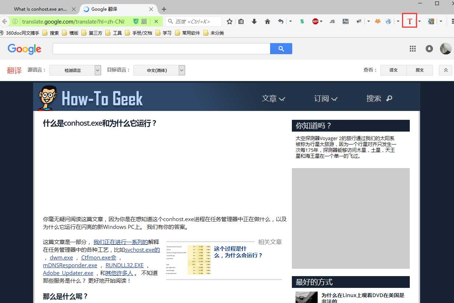Open ABP icon dropdown arrow
This screenshot has height=303, width=454.
(x=321, y=21)
